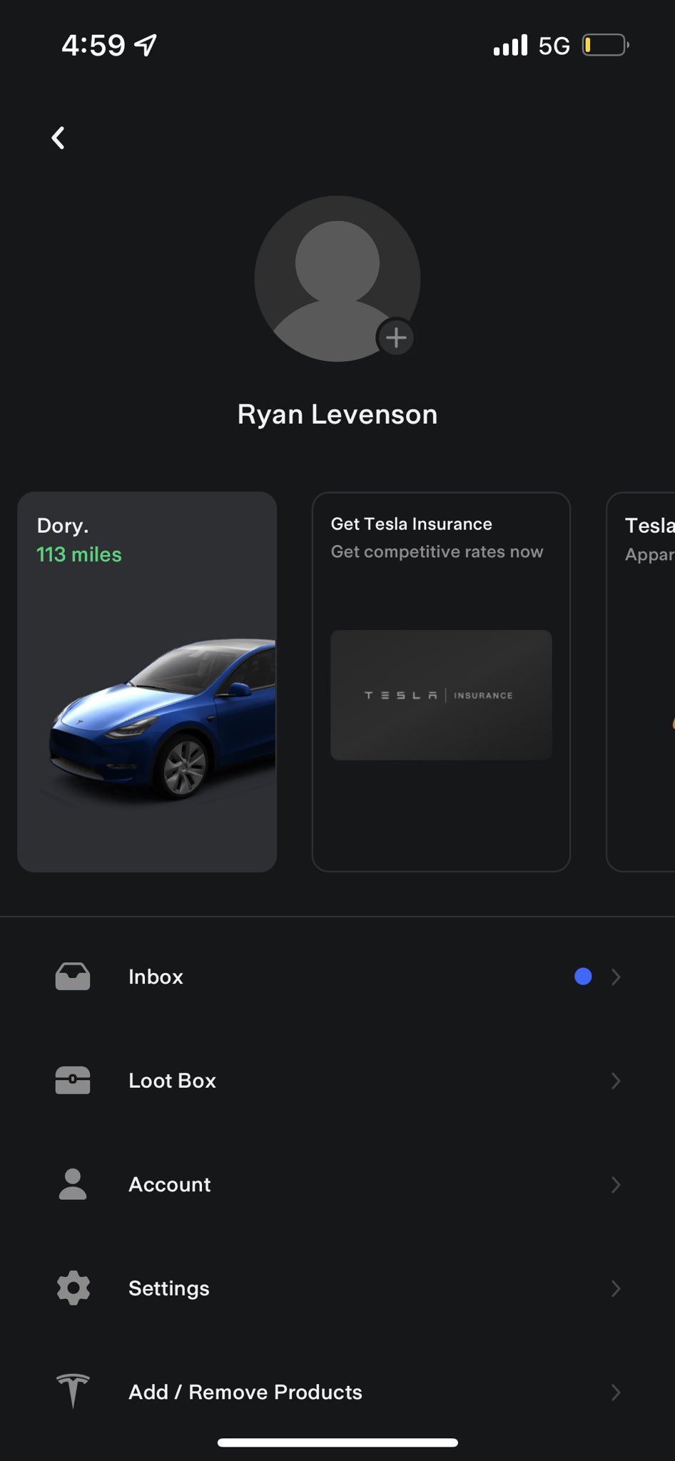Image resolution: width=675 pixels, height=1461 pixels.
Task: Open the Settings menu item
Action: coord(337,1288)
